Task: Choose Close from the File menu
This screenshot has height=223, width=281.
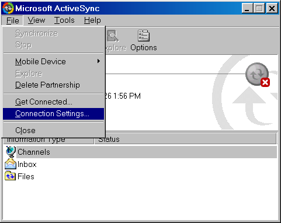Action: pos(53,130)
